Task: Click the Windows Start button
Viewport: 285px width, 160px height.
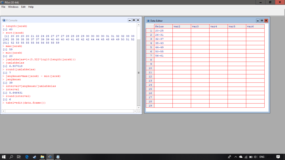Action: point(4,157)
